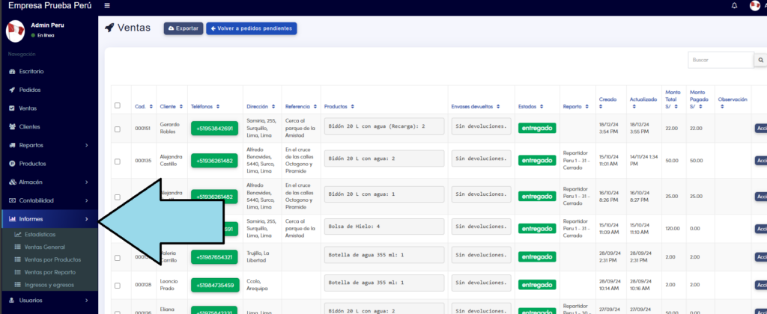Screen dimensions: 767x314
Task: Click client name Leoncio Prado
Action: tap(169, 285)
